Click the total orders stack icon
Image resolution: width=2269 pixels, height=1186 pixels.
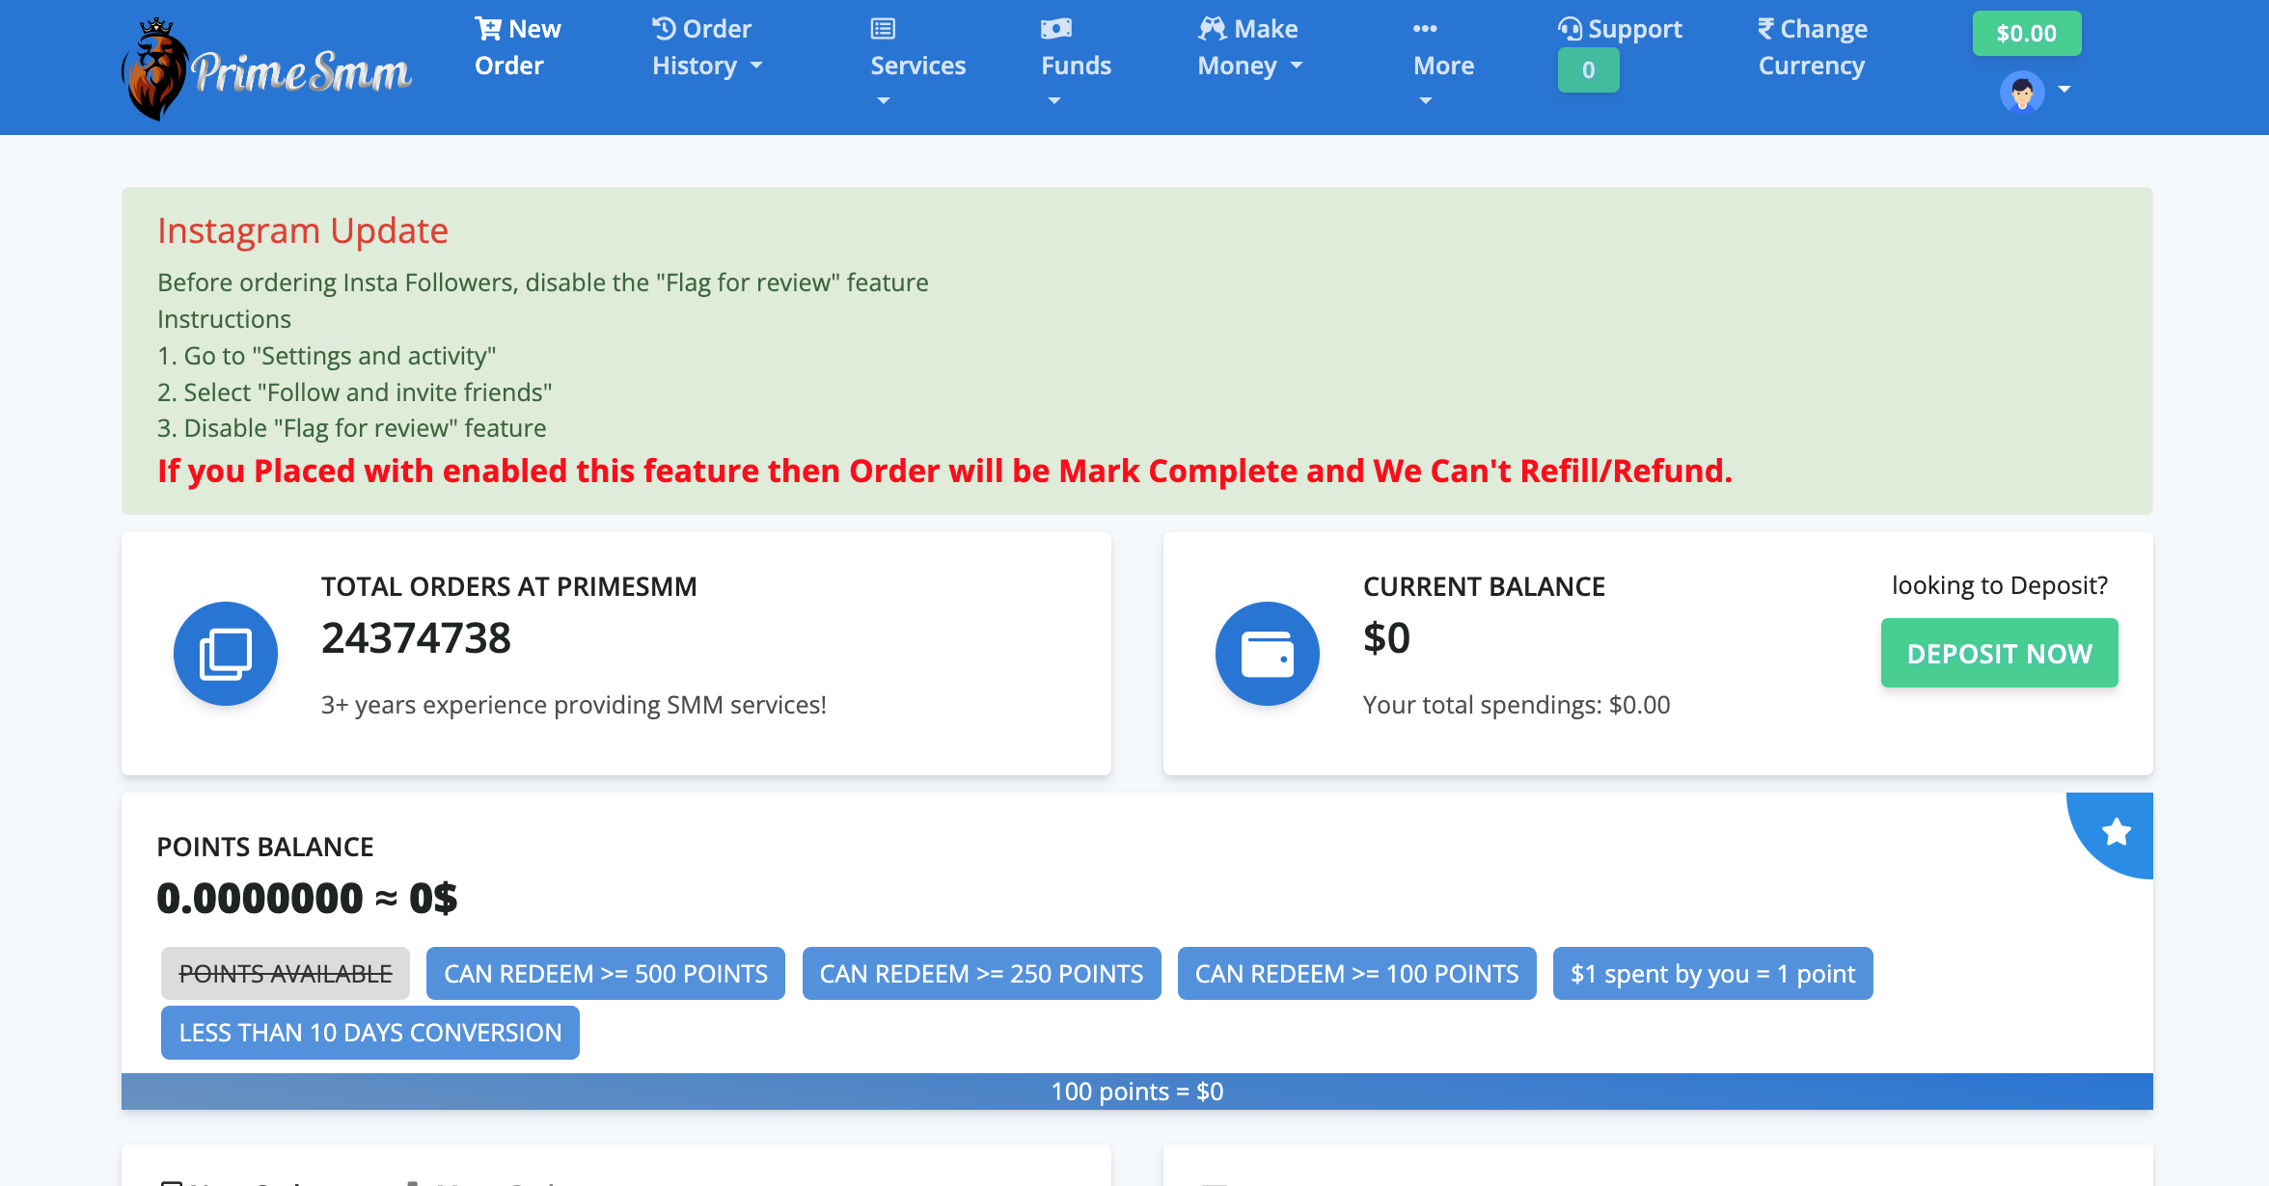tap(226, 654)
